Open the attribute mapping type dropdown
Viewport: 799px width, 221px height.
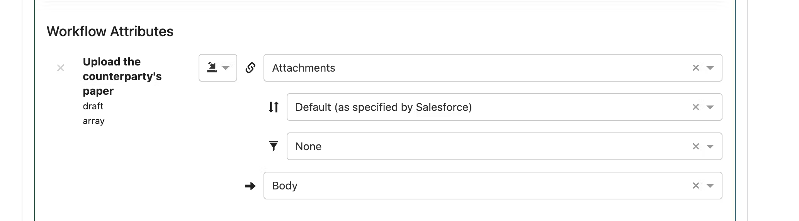coord(218,68)
